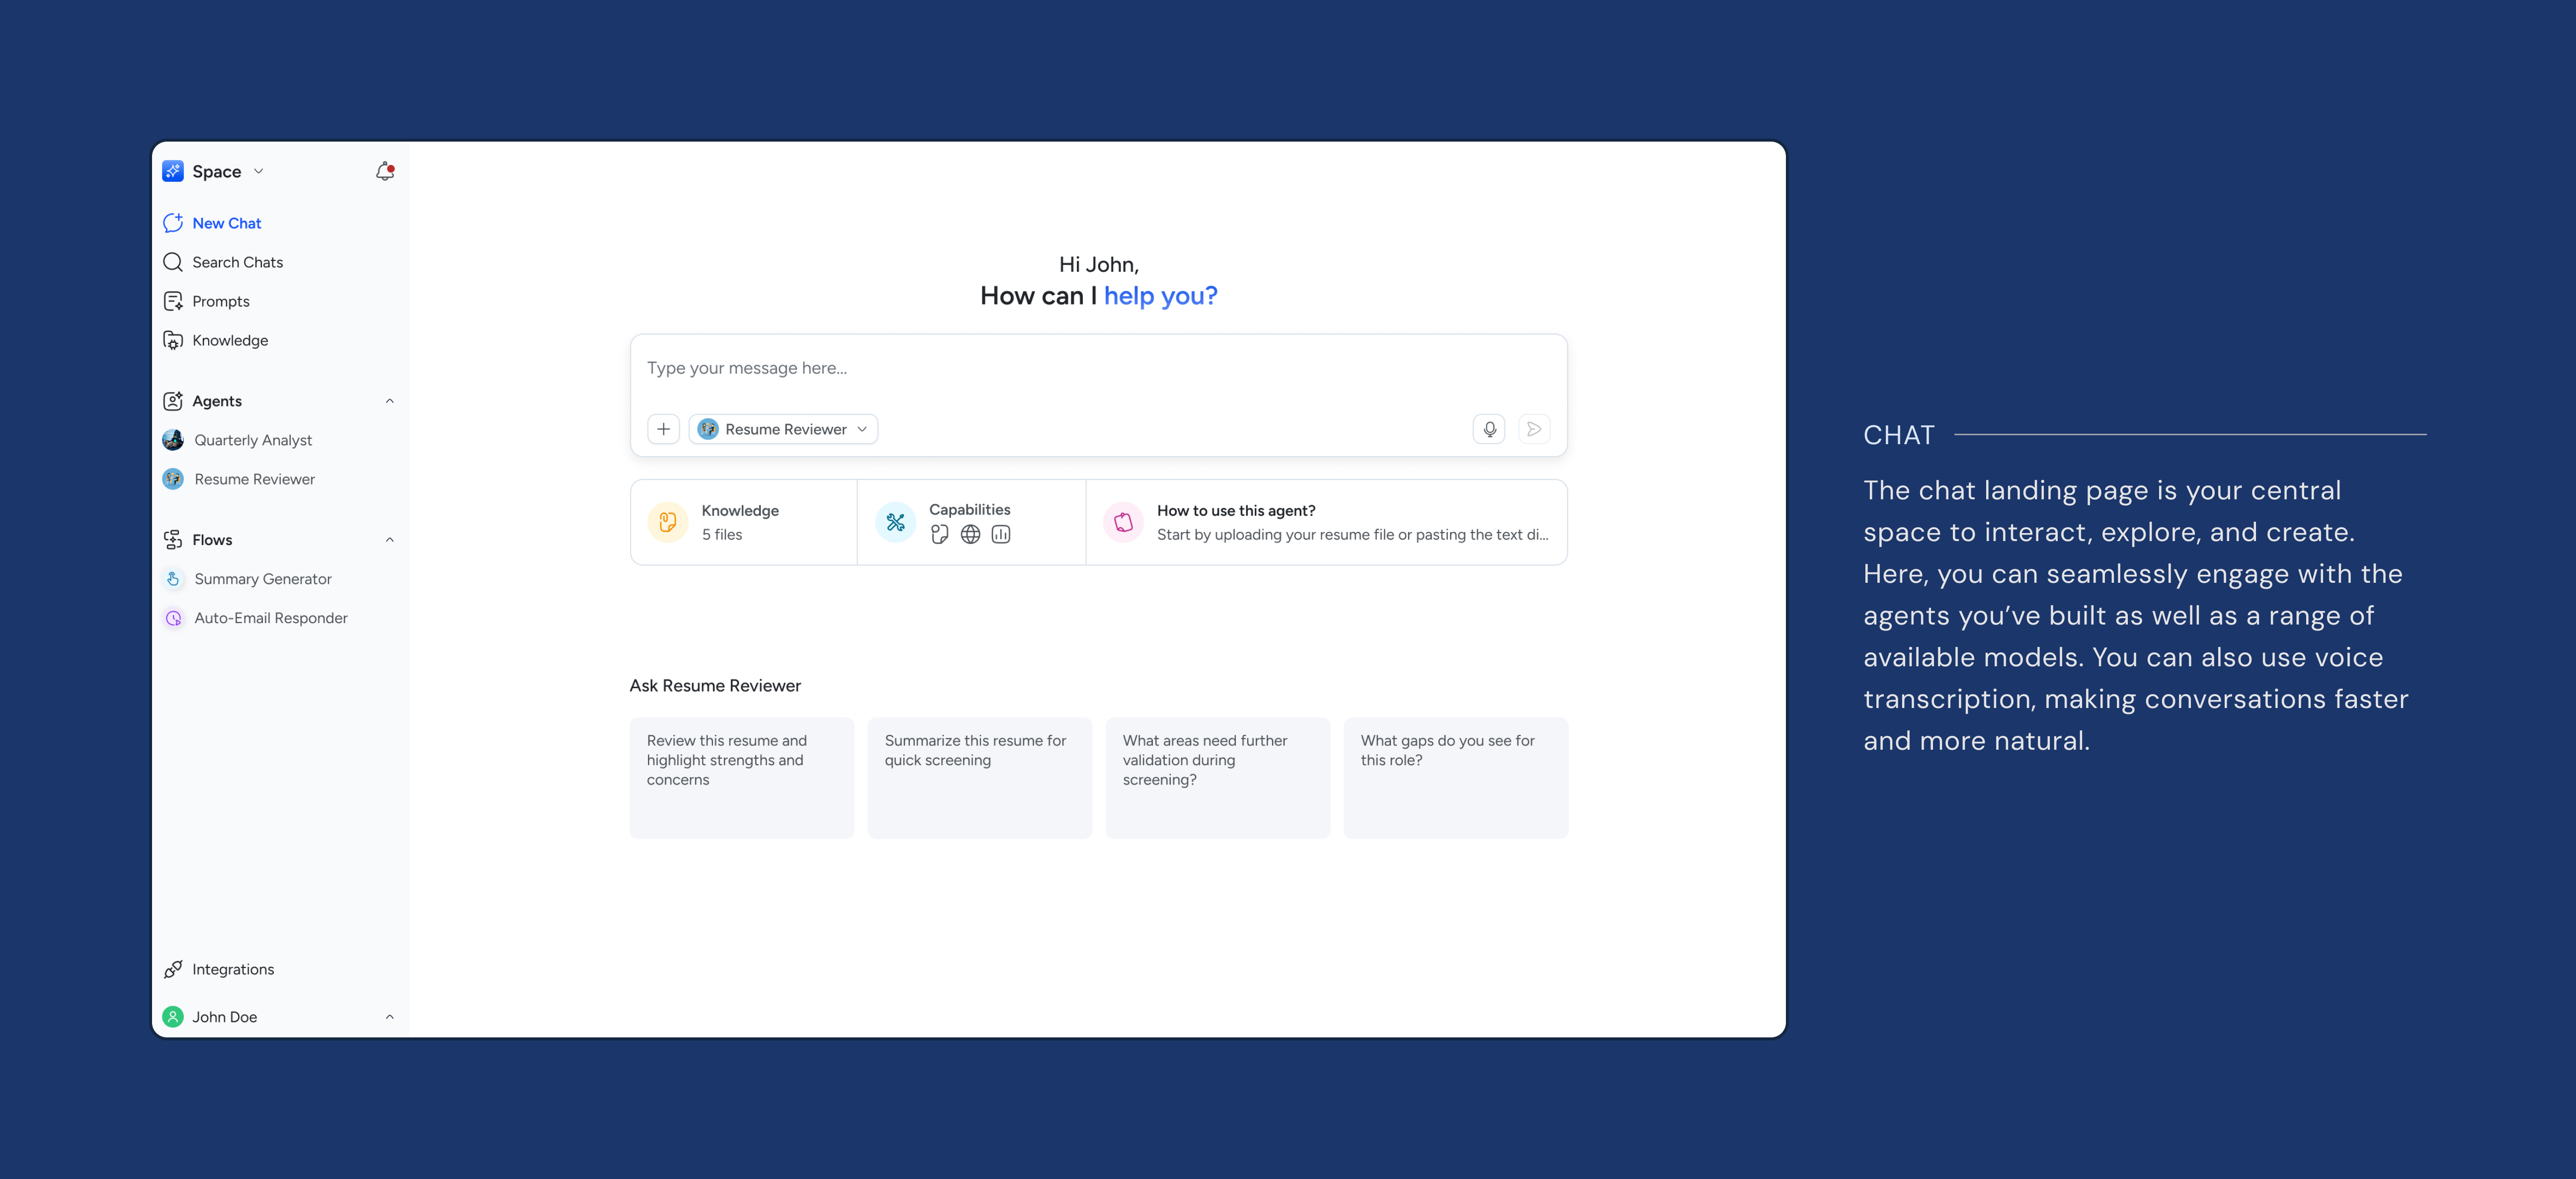Select the Prompts icon in the sidebar
This screenshot has width=2576, height=1179.
pyautogui.click(x=172, y=301)
